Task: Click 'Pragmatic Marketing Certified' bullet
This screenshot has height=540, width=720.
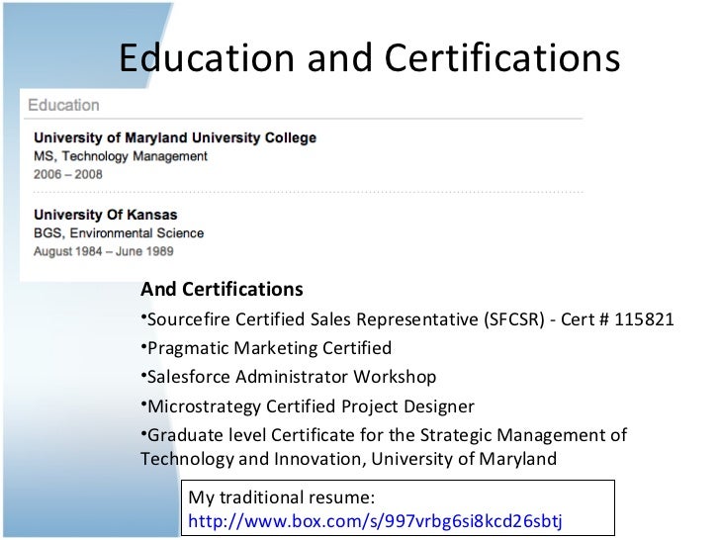Action: point(266,348)
